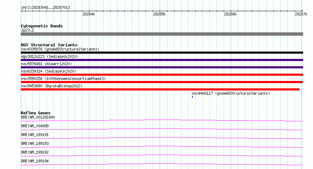Click the esv3590156 1000GenomesConsortiumPhase3 label
The image size is (313, 169).
coord(63,79)
